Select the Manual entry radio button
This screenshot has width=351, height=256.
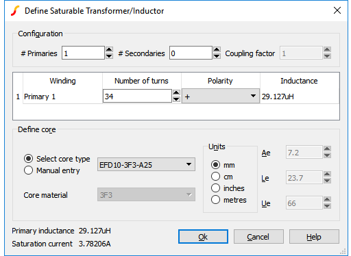click(28, 170)
